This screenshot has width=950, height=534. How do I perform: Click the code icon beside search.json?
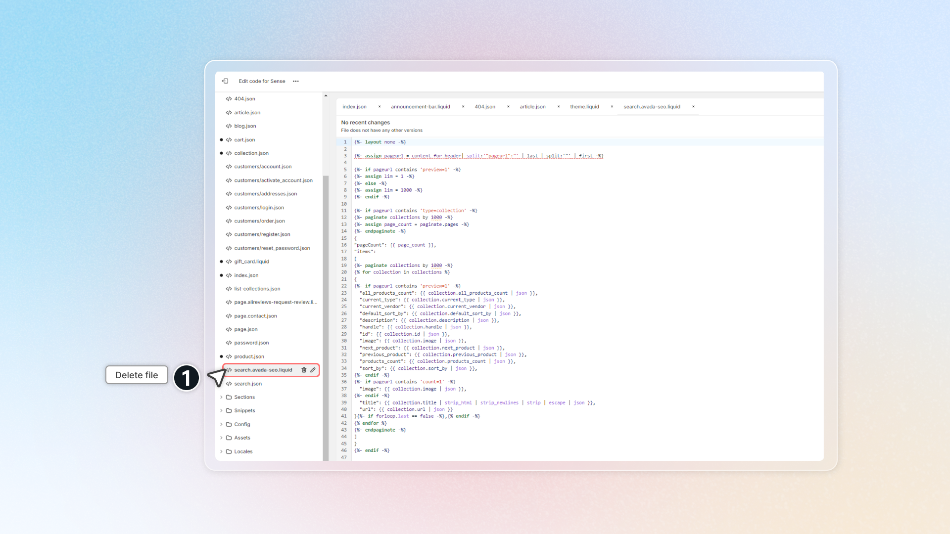(229, 383)
